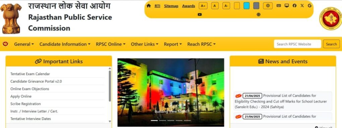
Task: Open the Scribe Registration link
Action: tap(25, 104)
